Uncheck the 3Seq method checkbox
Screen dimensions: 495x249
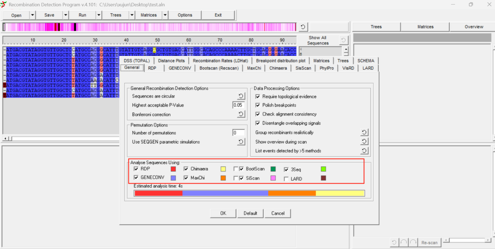pos(286,169)
